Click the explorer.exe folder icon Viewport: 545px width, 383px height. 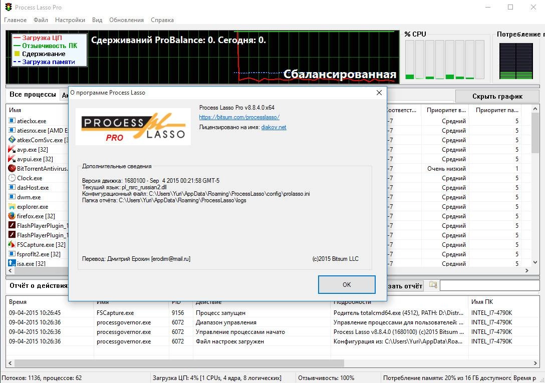point(12,206)
